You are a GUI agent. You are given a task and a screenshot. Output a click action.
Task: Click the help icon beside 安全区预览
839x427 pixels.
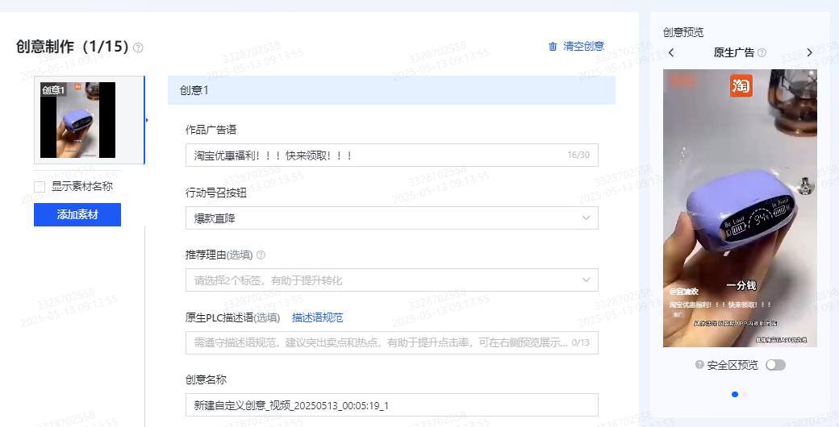[699, 364]
